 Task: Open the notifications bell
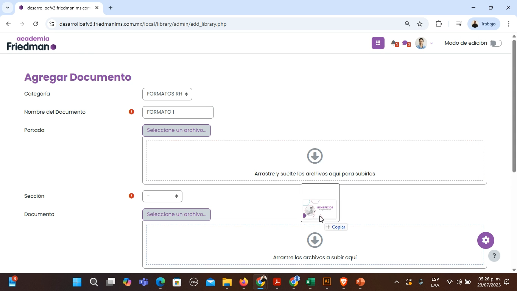(x=394, y=43)
